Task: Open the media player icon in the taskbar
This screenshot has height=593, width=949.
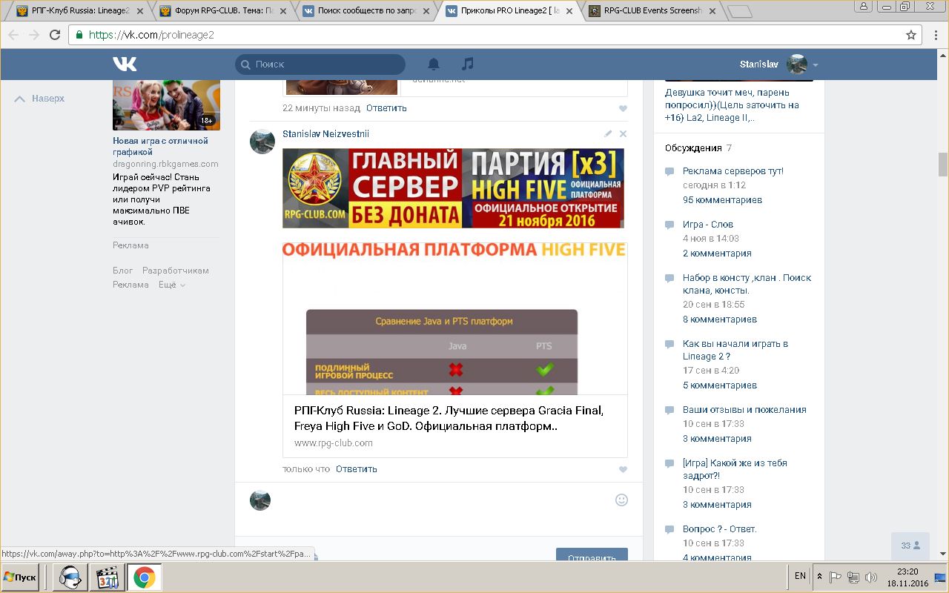Action: pyautogui.click(x=108, y=577)
